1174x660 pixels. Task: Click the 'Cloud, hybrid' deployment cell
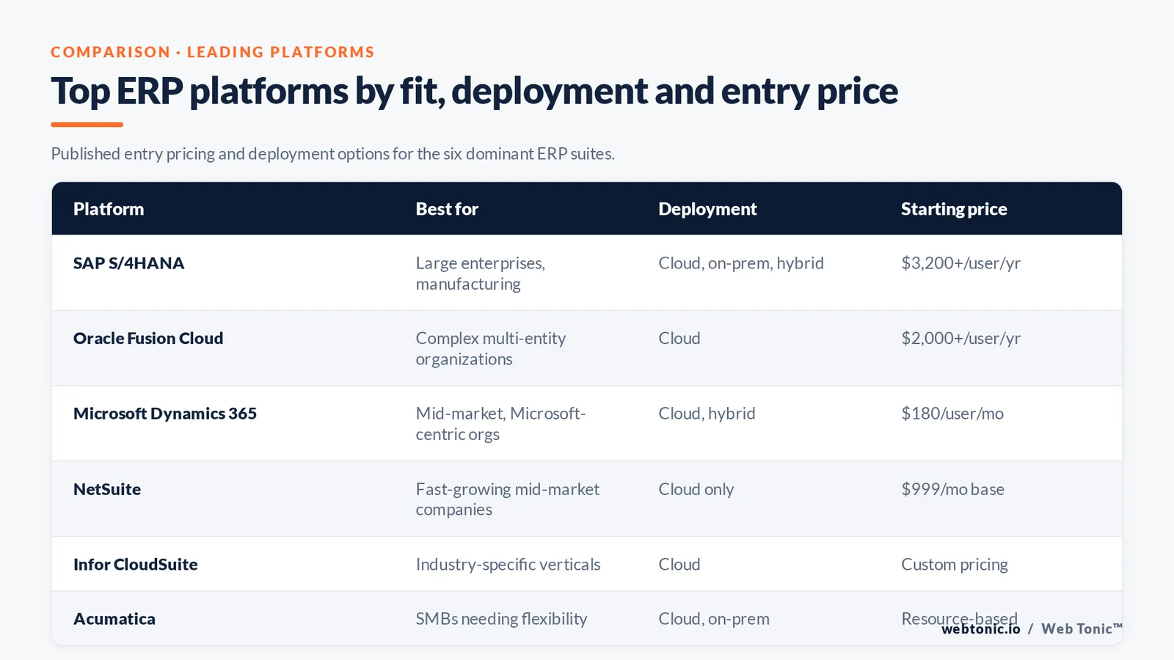tap(707, 414)
